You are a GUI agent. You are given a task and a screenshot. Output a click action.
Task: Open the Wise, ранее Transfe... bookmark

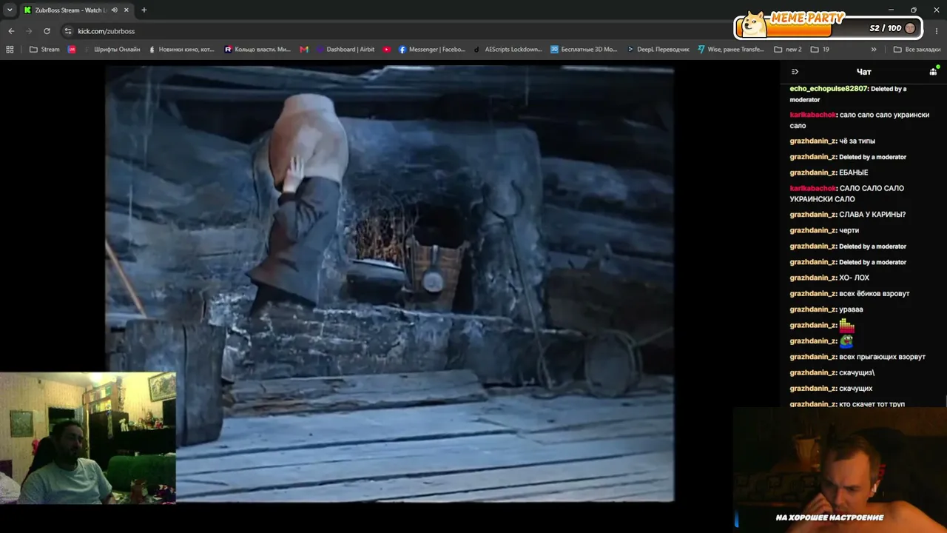pos(731,50)
